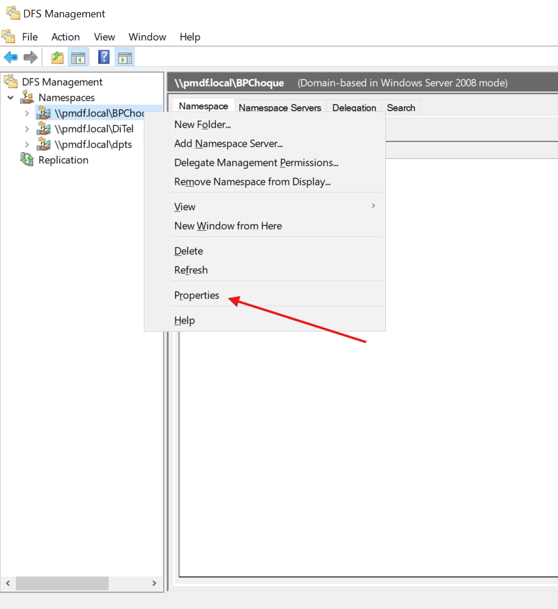Screen dimensions: 558x609
Task: Click the Forward arrow toolbar icon
Action: [x=31, y=57]
